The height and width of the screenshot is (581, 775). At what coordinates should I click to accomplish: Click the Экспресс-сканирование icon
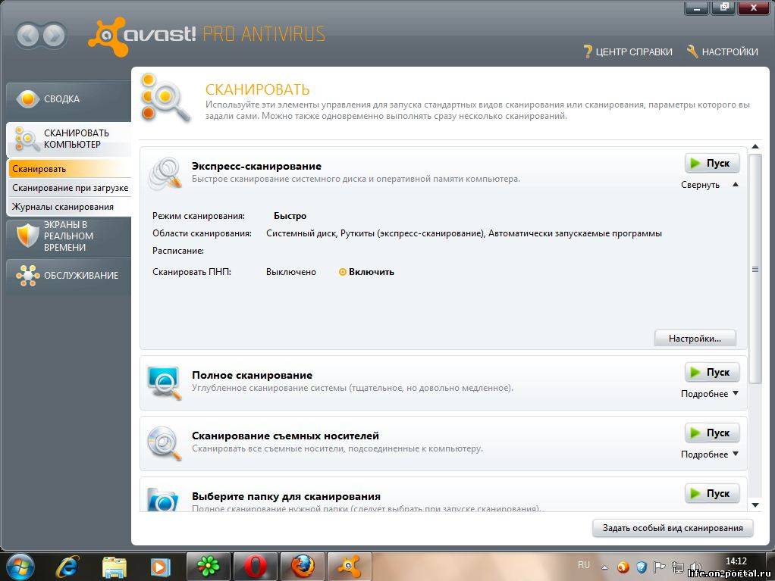tap(165, 173)
